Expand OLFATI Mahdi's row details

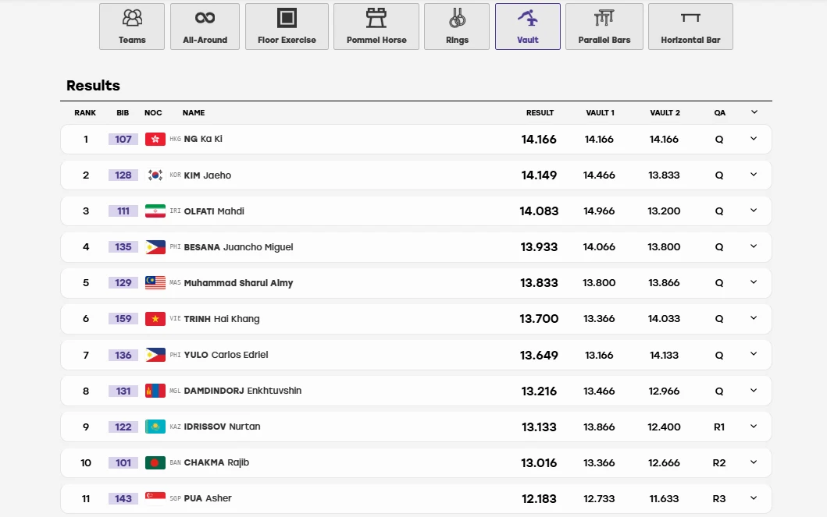point(754,211)
